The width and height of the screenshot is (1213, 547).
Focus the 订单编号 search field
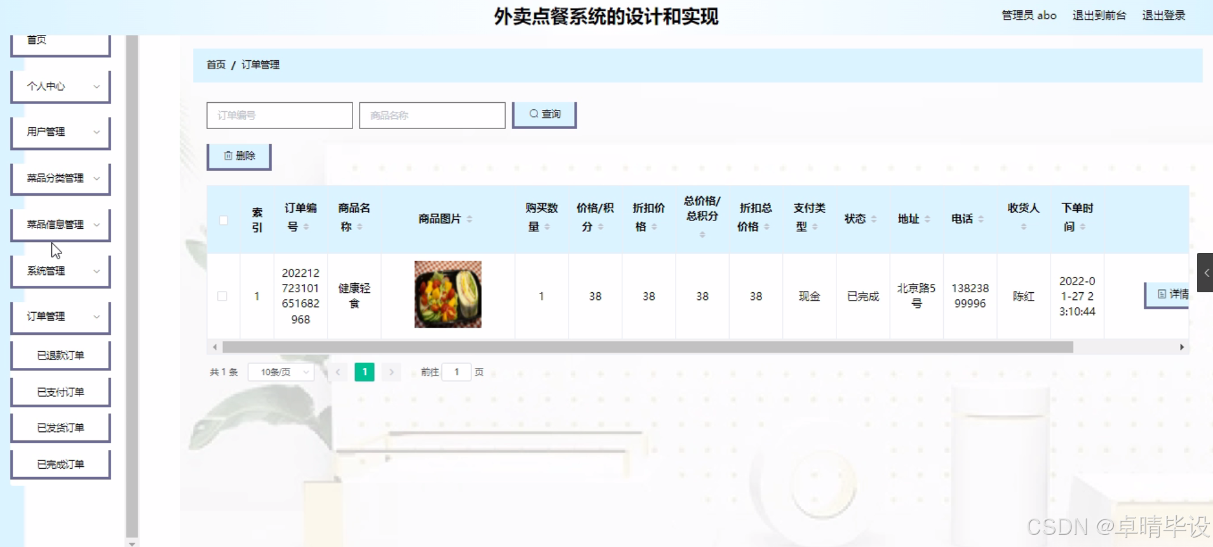[279, 116]
